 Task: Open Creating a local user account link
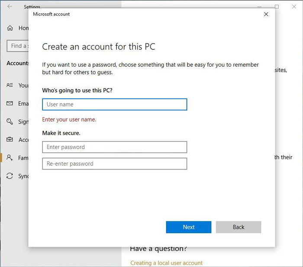click(166, 263)
